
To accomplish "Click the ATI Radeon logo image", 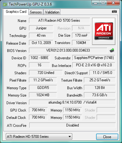I will coord(104,31).
